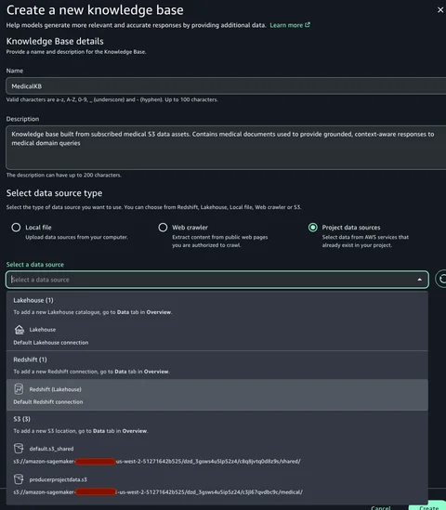Choose the Lakehouse default connection option
Screen dimensions: 446x510
(217, 335)
